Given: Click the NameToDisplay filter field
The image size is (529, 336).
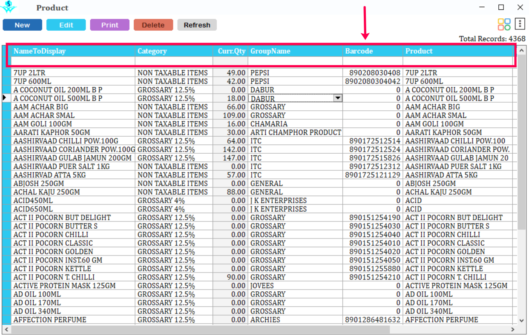Looking at the screenshot, I should click(73, 61).
